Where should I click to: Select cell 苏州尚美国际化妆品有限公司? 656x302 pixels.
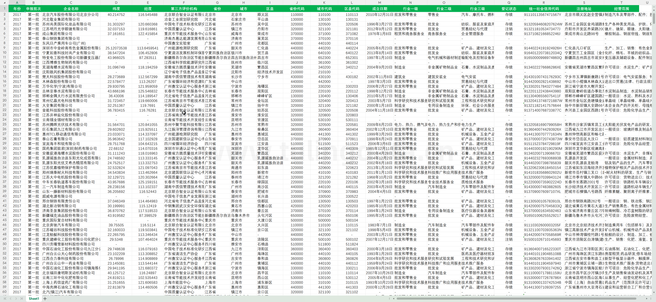tap(71, 24)
